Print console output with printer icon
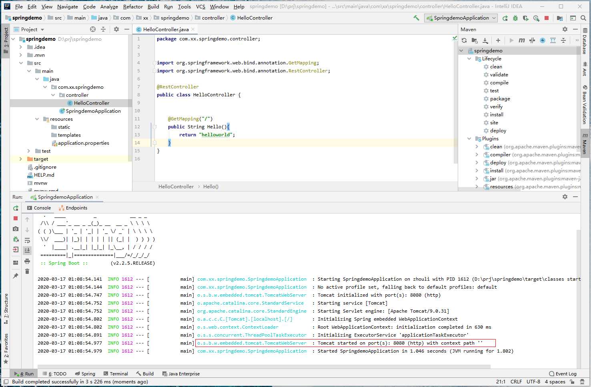 27,261
